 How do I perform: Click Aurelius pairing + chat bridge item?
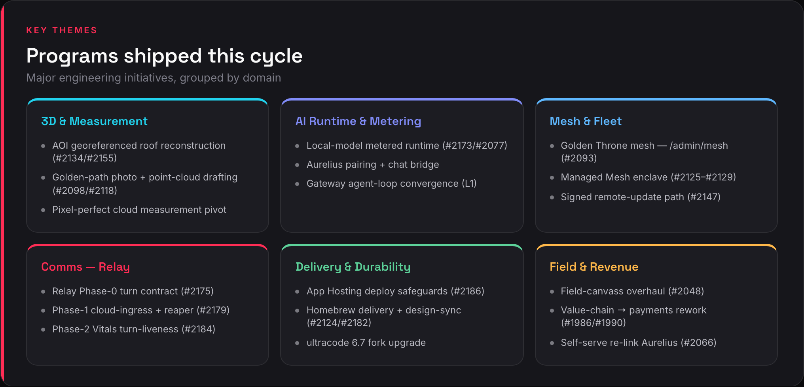click(x=373, y=165)
